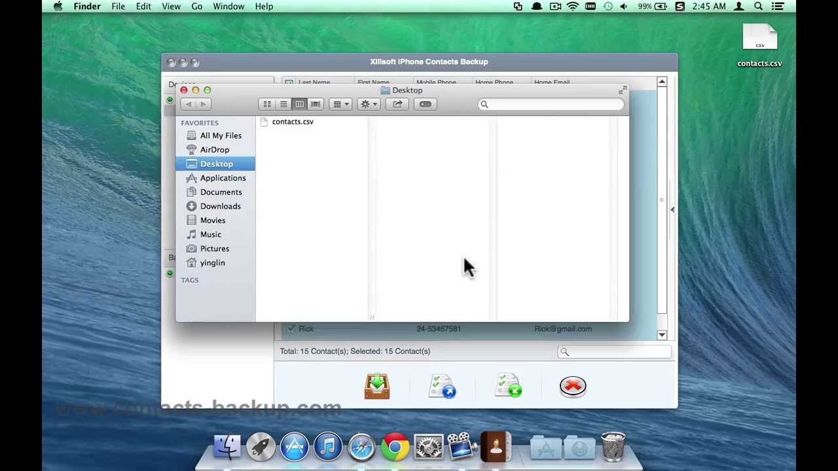Collapse the side panel with blue arrow

click(672, 209)
